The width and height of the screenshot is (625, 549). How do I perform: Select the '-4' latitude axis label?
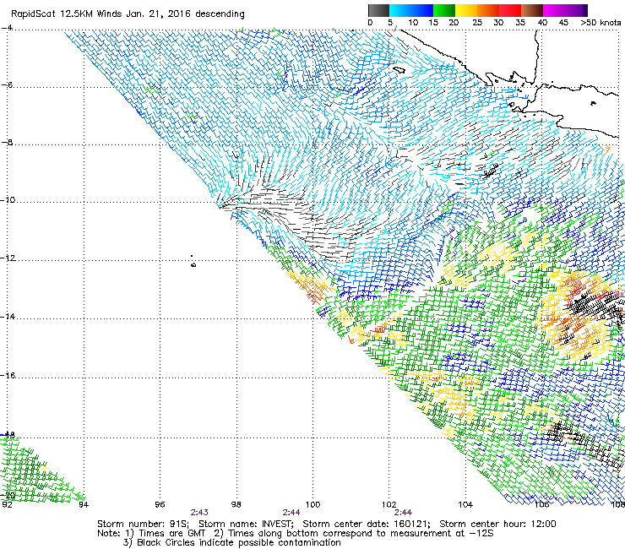tap(7, 28)
